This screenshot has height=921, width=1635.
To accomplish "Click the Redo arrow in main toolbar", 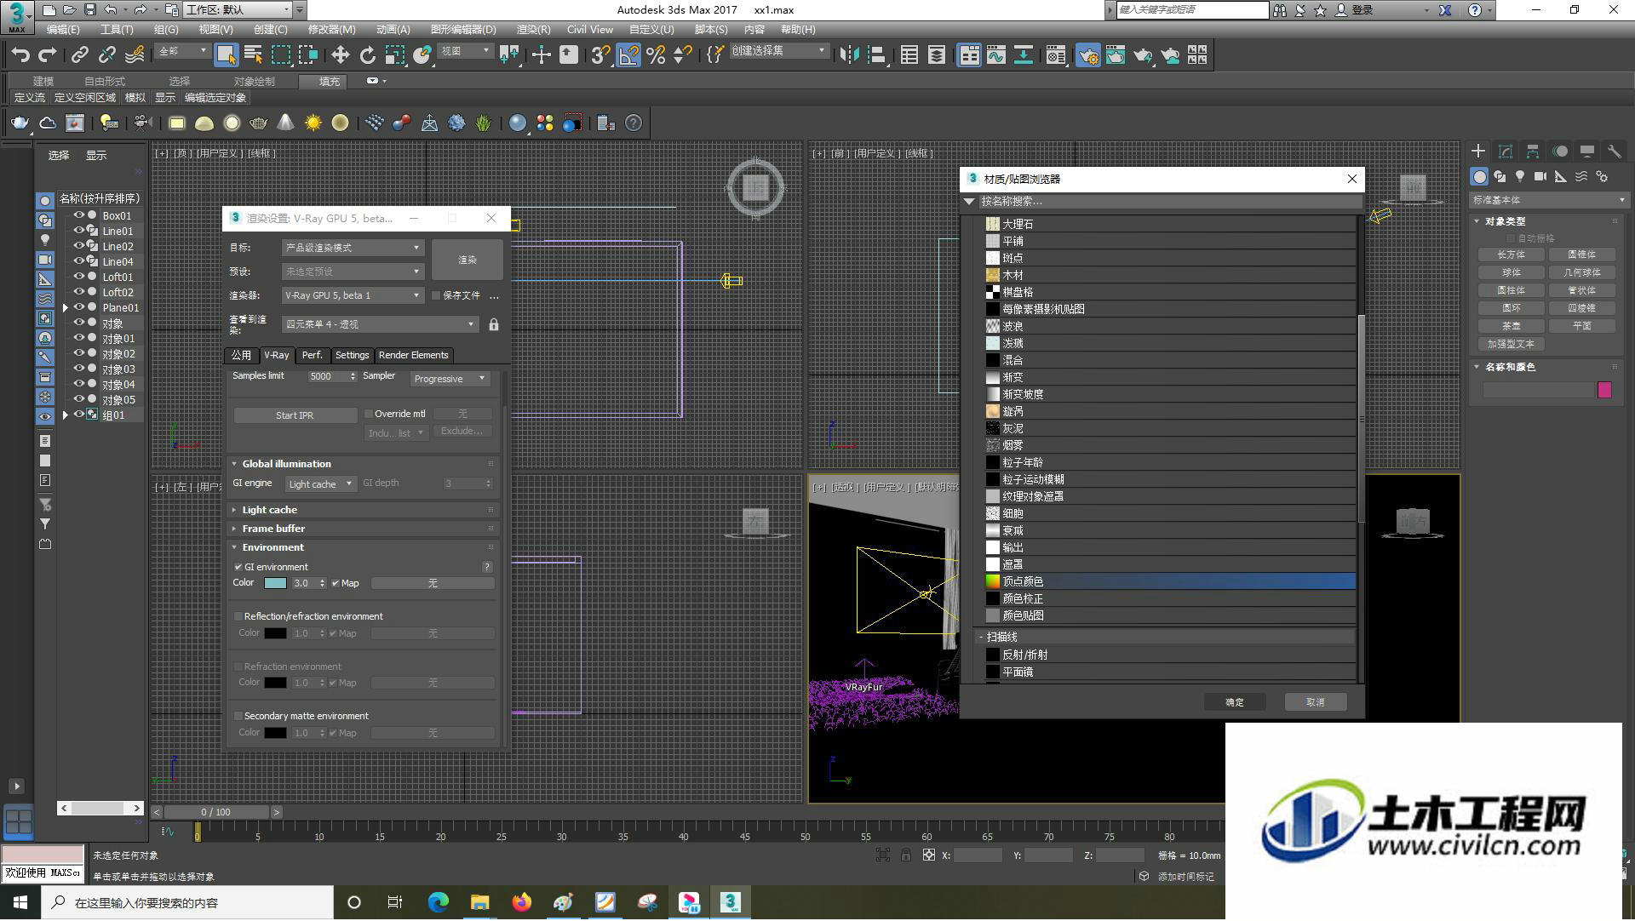I will coord(48,55).
